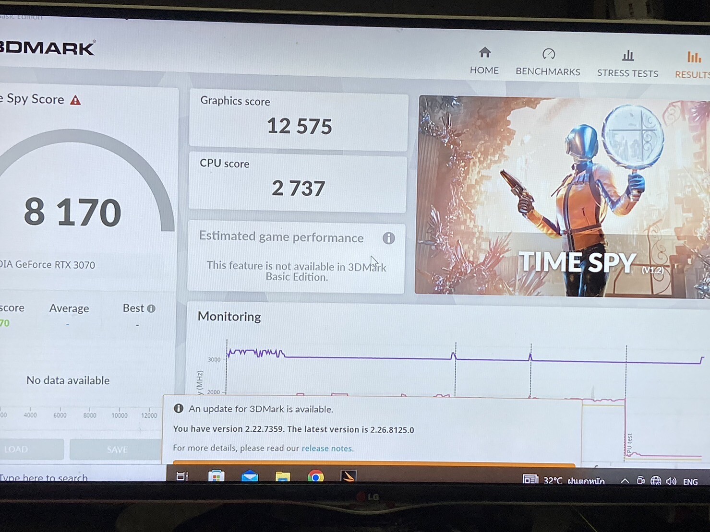Click the 32°C weather widget
This screenshot has height=532, width=710.
[563, 480]
